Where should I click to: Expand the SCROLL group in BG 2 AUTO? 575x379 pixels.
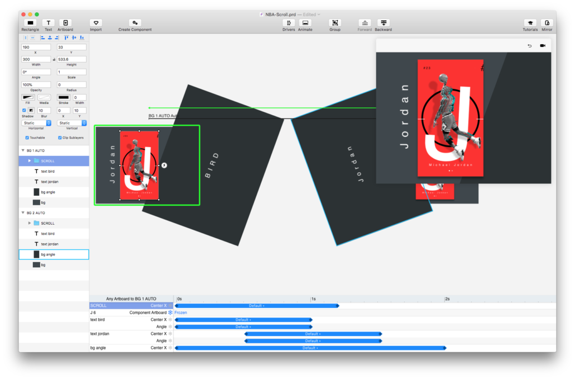click(x=30, y=223)
